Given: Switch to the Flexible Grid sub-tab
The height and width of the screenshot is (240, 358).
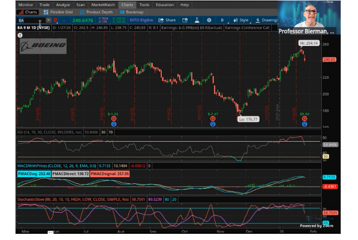Looking at the screenshot, I should (x=60, y=11).
